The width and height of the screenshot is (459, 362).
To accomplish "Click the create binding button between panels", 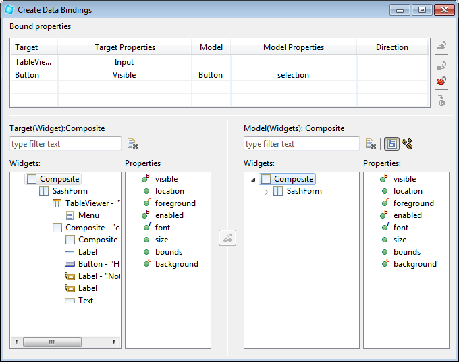I will coord(227,238).
